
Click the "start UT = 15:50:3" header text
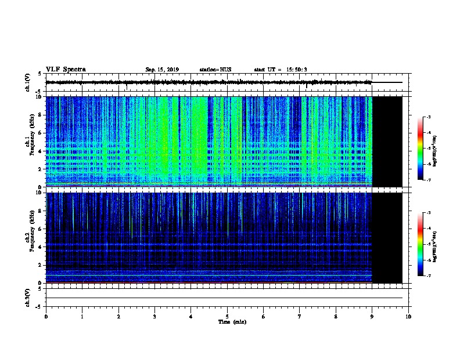[281, 70]
